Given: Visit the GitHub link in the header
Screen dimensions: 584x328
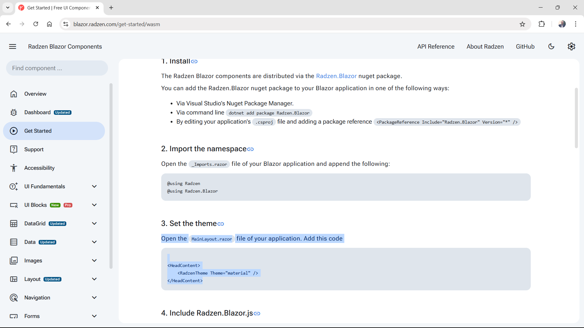Looking at the screenshot, I should pyautogui.click(x=525, y=46).
